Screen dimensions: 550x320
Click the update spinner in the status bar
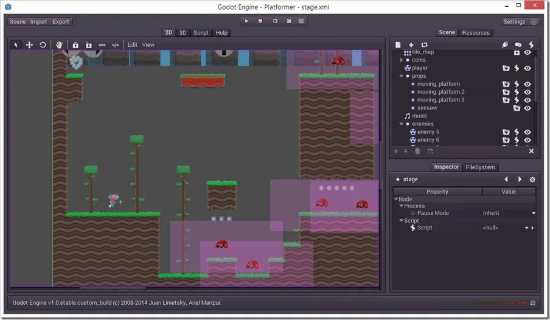pyautogui.click(x=533, y=303)
